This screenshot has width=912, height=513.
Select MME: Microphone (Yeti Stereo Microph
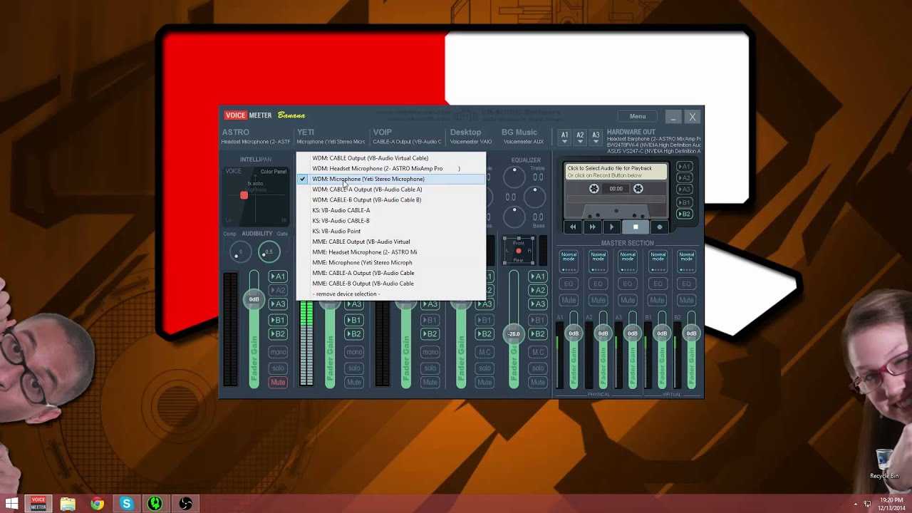pos(390,262)
